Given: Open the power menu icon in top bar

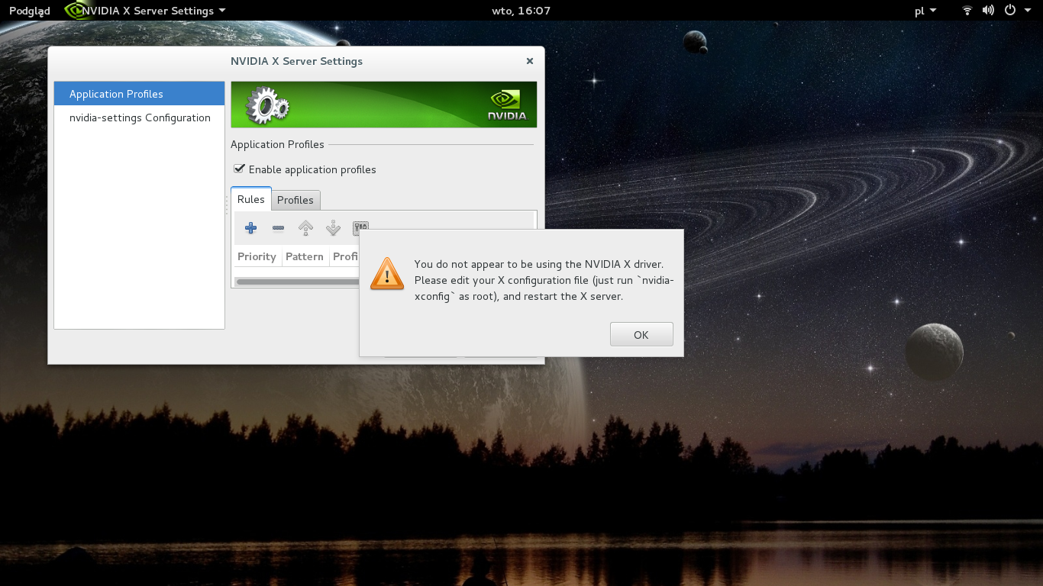Looking at the screenshot, I should click(x=1009, y=11).
